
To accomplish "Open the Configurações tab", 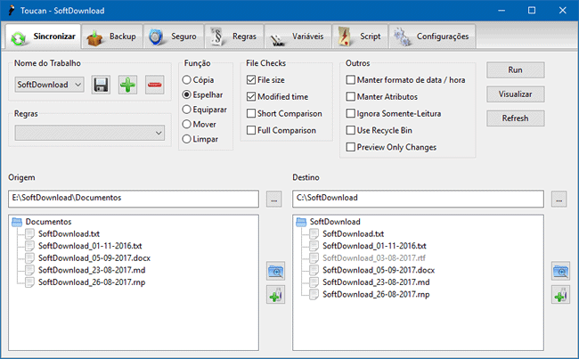I will [432, 37].
